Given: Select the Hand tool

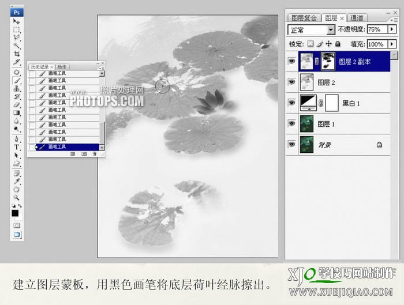Looking at the screenshot, I should [17, 190].
